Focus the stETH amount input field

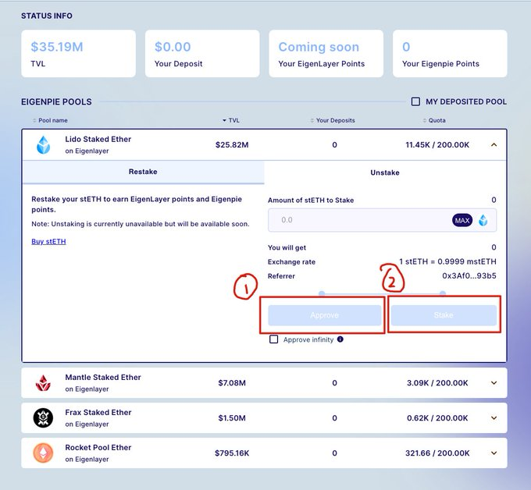382,220
